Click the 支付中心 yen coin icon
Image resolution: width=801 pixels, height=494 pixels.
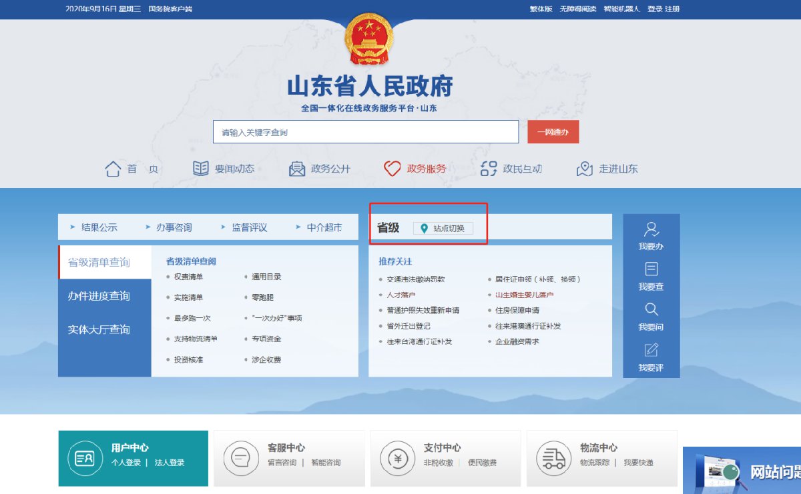(397, 458)
